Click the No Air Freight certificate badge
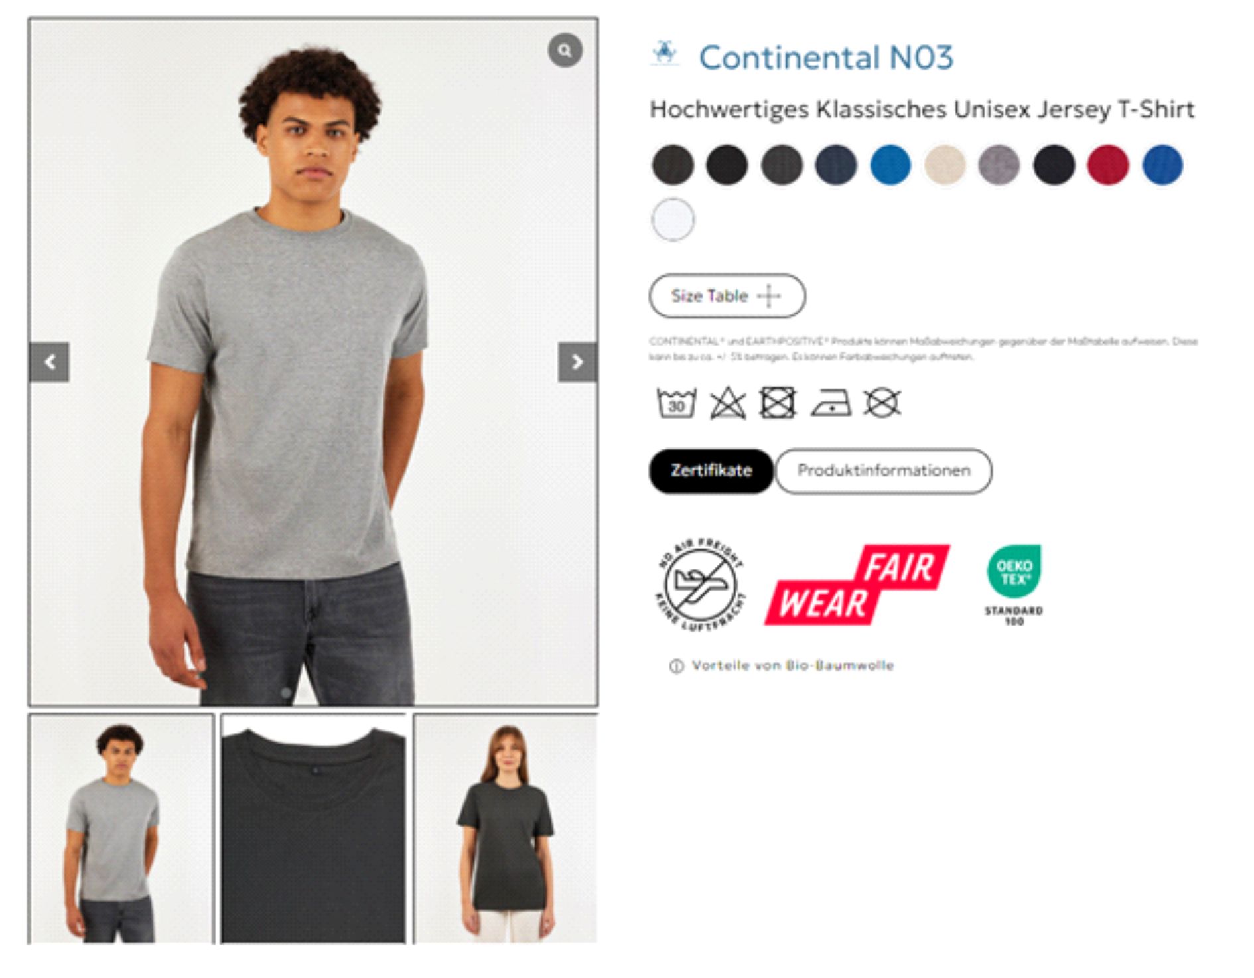The height and width of the screenshot is (978, 1254). [701, 585]
